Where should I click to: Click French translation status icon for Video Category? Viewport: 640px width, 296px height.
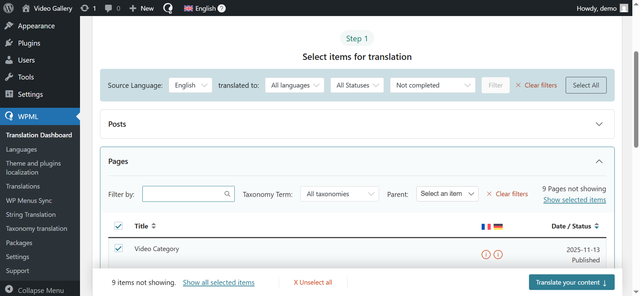pyautogui.click(x=486, y=255)
